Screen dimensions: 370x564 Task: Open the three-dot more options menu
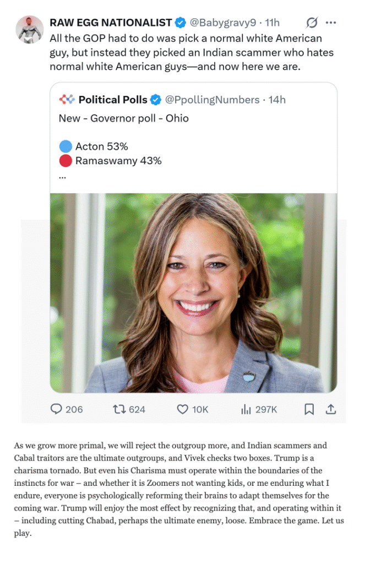pyautogui.click(x=331, y=23)
